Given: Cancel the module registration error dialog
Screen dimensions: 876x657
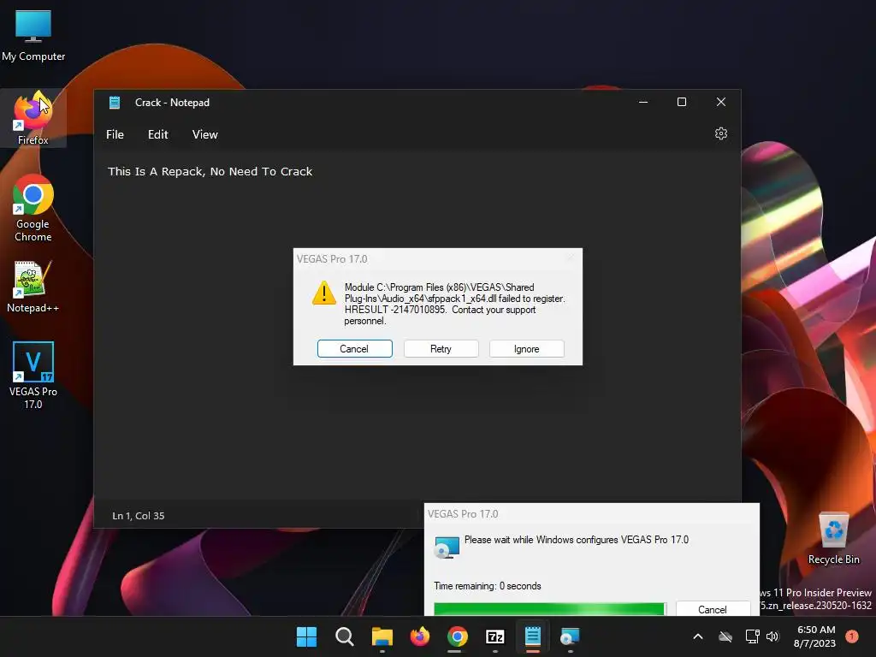Looking at the screenshot, I should coord(355,349).
